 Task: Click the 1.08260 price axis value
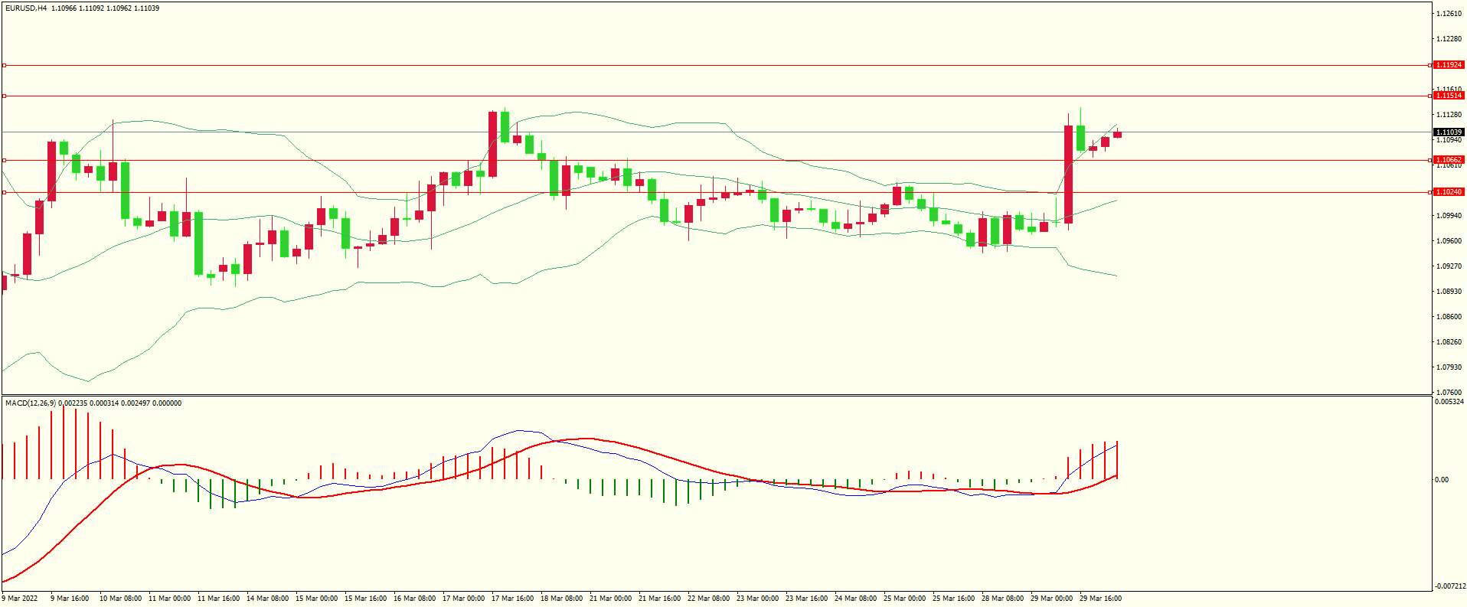[x=1449, y=342]
